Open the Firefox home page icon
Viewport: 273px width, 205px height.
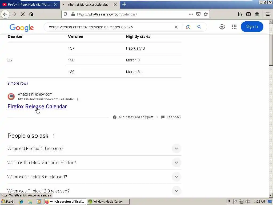[31, 14]
